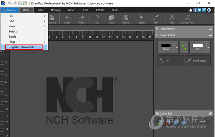
Task: Switch to the Home ribbon tab
Action: point(26,10)
